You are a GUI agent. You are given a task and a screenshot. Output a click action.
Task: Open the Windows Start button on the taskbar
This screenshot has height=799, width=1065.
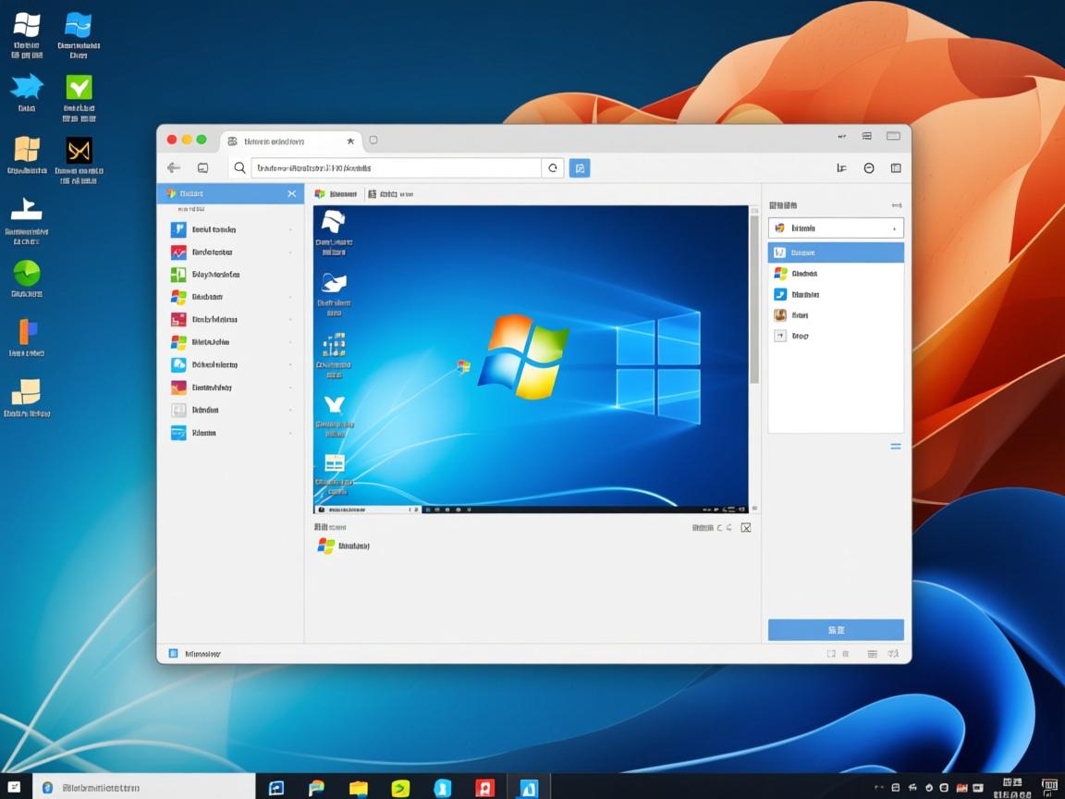13,787
